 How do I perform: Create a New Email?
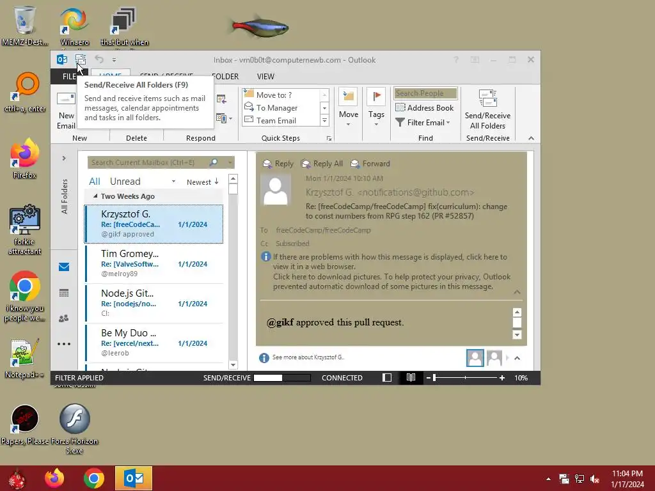click(66, 111)
